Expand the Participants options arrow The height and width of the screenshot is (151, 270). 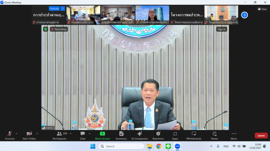tap(71, 134)
